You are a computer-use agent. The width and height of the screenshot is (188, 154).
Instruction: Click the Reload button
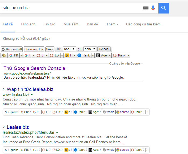(x=104, y=49)
